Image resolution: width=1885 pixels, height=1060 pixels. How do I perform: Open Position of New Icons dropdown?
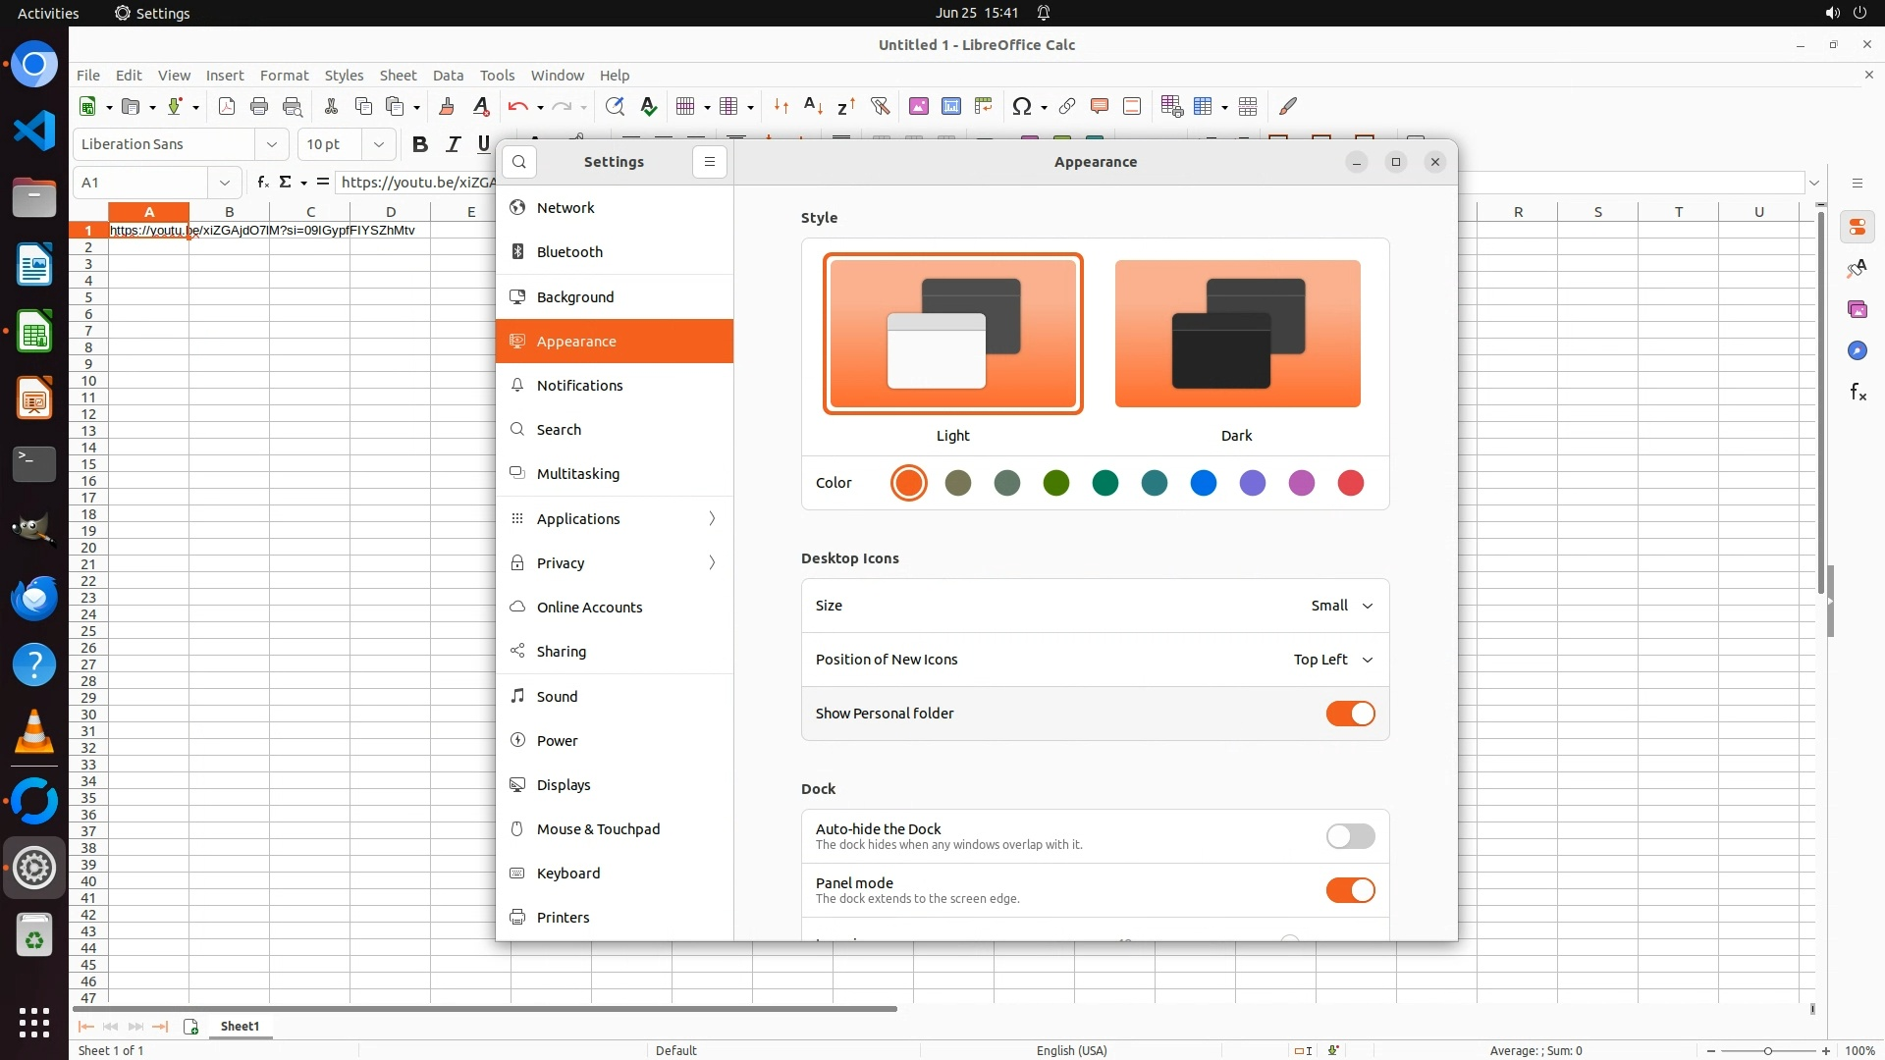tap(1332, 660)
